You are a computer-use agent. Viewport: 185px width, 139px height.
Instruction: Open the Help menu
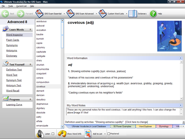coord(32,6)
